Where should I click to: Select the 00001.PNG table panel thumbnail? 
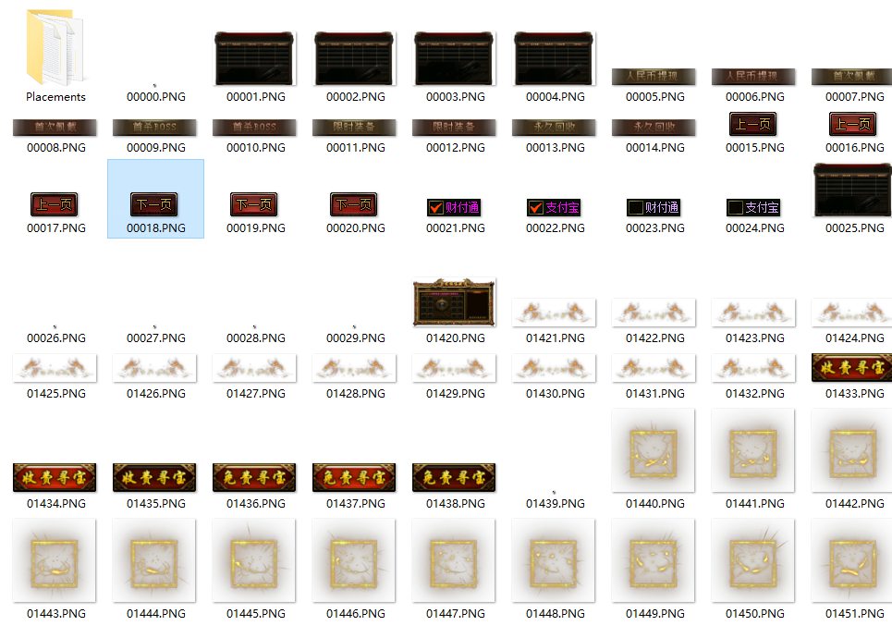click(x=255, y=58)
